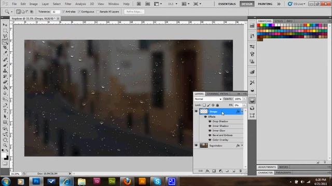Select the Path Selection tool
Viewport: 332px width, 186px height.
coord(5,117)
